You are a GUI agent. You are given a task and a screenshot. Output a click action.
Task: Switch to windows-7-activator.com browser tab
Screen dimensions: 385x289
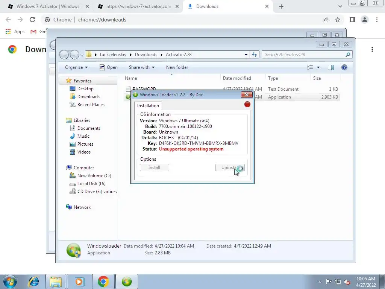[x=138, y=6]
